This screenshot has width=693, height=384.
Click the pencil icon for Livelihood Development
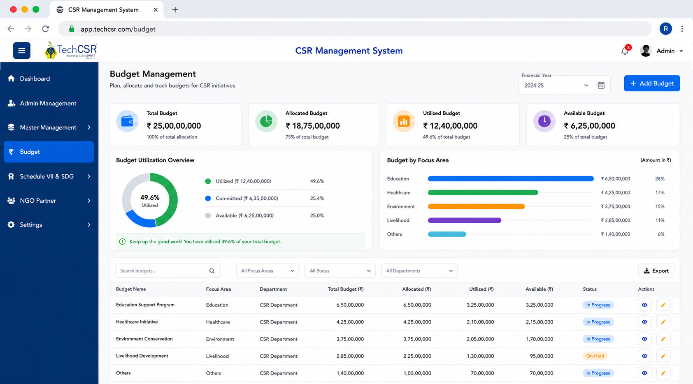[663, 356]
